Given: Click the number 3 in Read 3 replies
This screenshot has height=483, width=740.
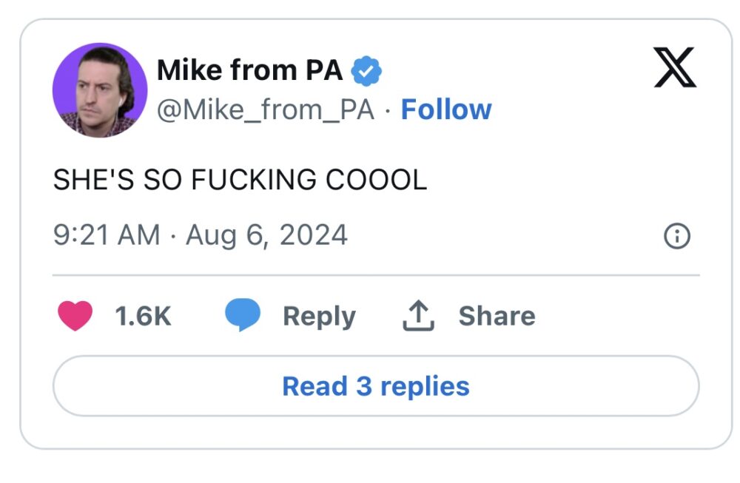Looking at the screenshot, I should pos(364,386).
